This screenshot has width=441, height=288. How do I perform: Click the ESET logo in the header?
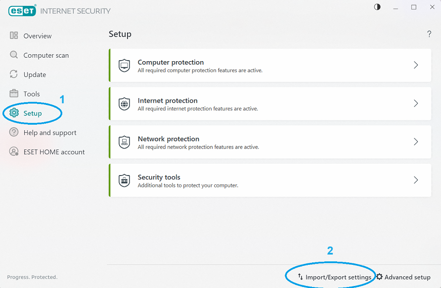pos(22,10)
